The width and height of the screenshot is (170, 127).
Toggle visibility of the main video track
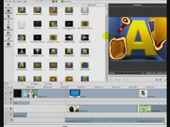6,93
